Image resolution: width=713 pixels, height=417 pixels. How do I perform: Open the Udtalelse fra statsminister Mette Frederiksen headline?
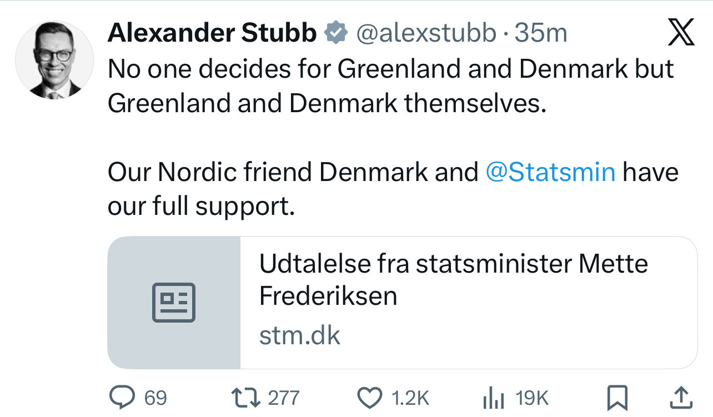453,279
